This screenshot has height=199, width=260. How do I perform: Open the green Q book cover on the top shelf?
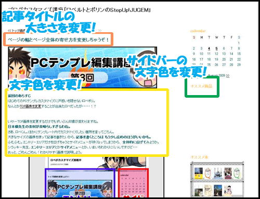coord(237,173)
